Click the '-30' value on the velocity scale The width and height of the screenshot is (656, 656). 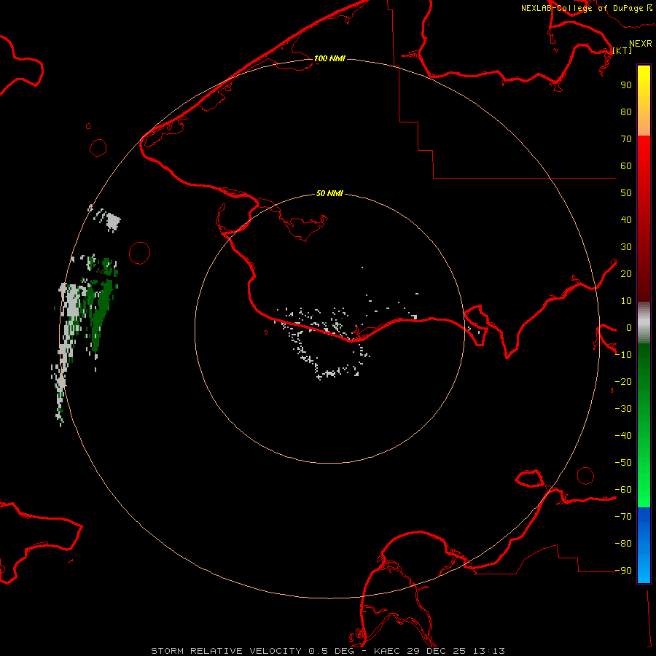(623, 409)
